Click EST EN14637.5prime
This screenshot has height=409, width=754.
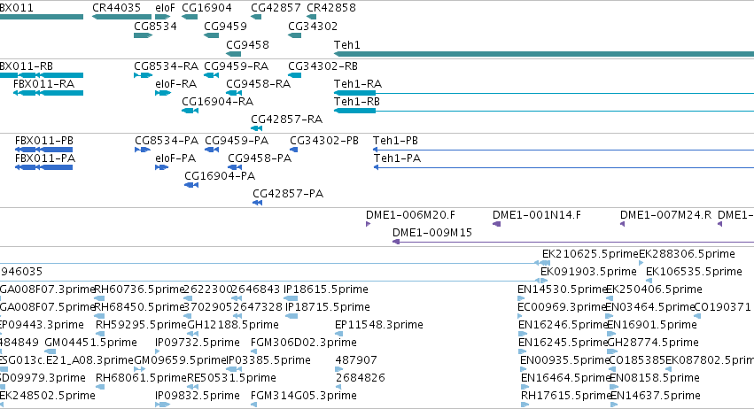656,396
